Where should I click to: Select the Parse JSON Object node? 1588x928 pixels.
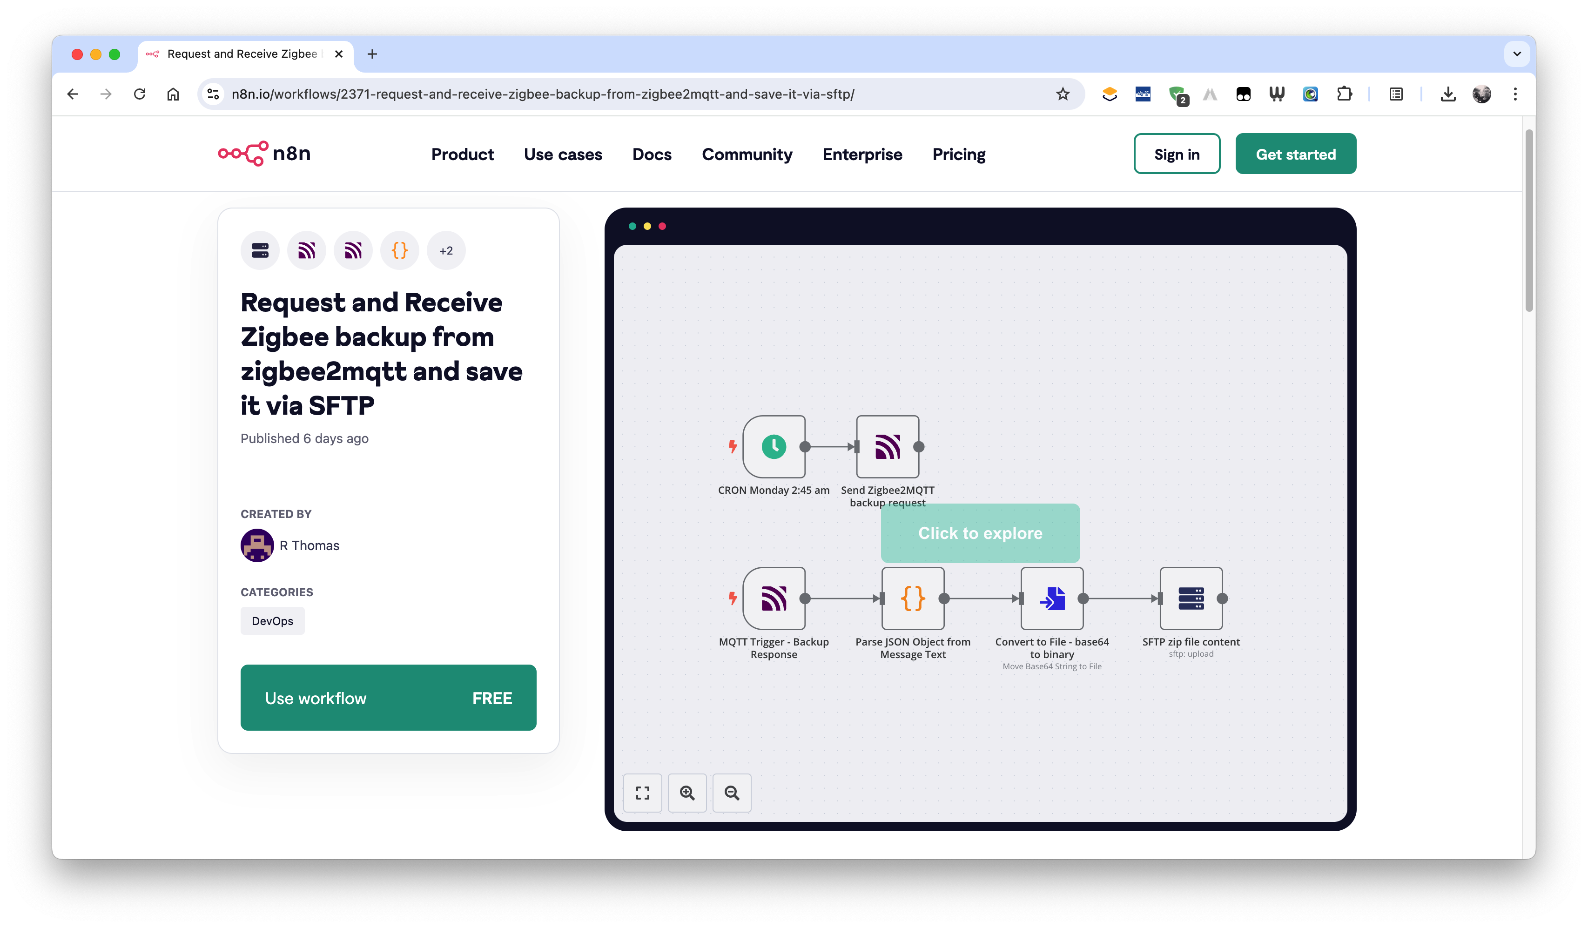(913, 598)
